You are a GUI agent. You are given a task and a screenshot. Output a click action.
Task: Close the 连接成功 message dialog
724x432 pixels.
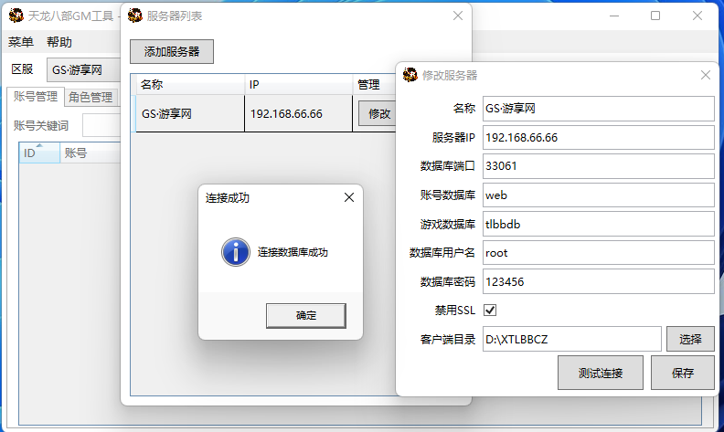pyautogui.click(x=348, y=197)
